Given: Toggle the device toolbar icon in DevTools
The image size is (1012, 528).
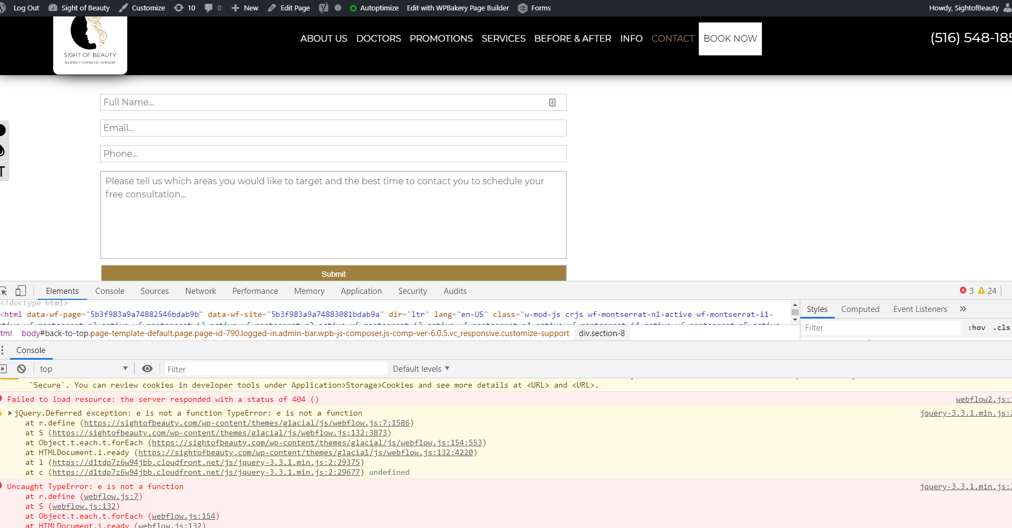Looking at the screenshot, I should (21, 291).
